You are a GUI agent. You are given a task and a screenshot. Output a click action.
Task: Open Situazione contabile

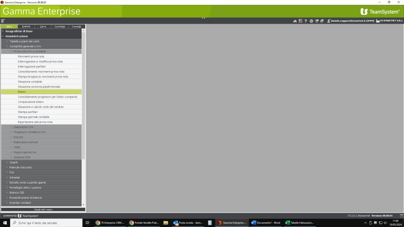click(x=41, y=81)
